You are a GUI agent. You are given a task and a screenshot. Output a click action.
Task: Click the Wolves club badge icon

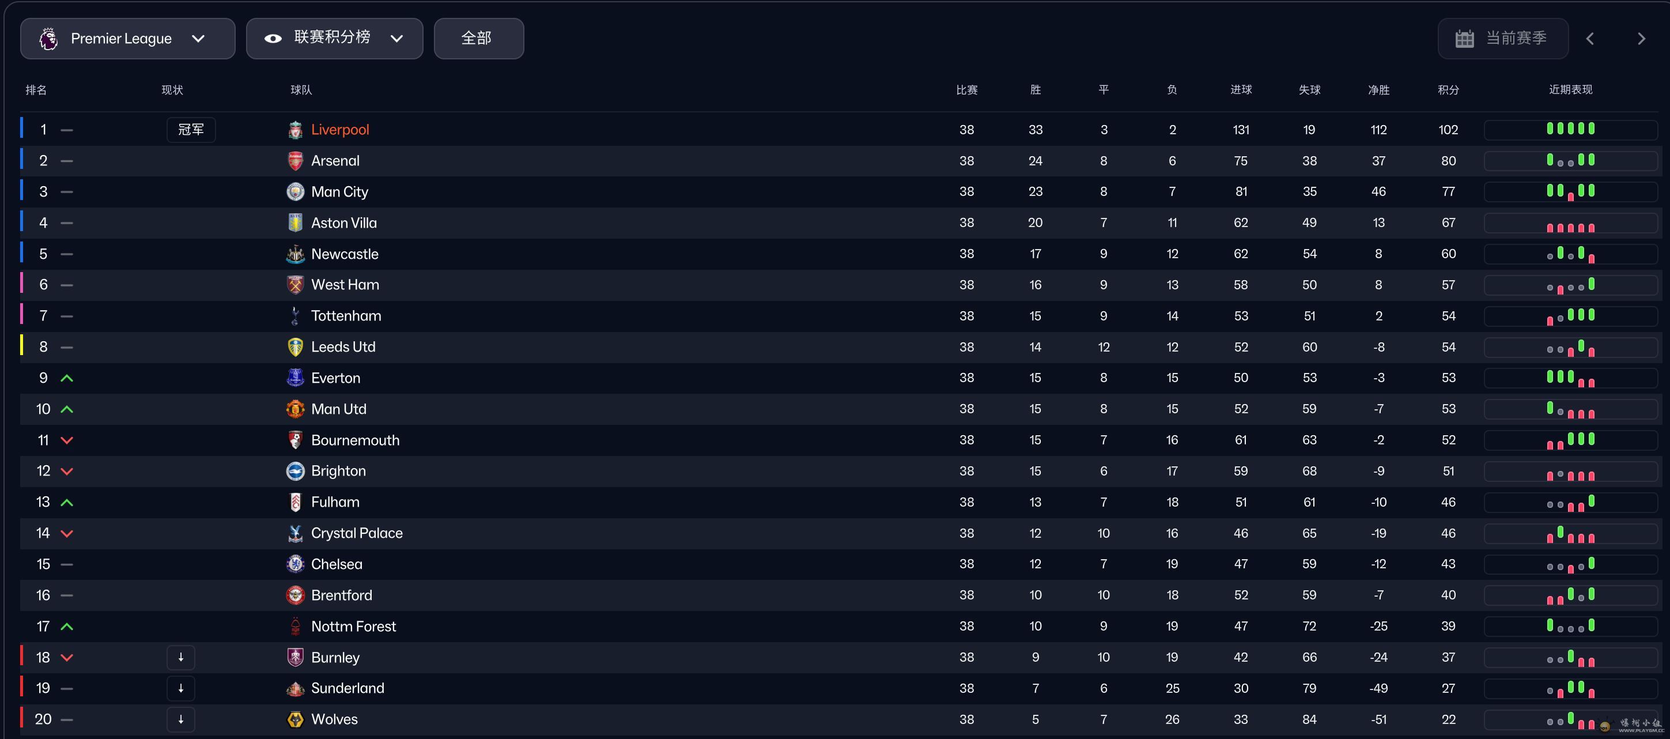(295, 719)
